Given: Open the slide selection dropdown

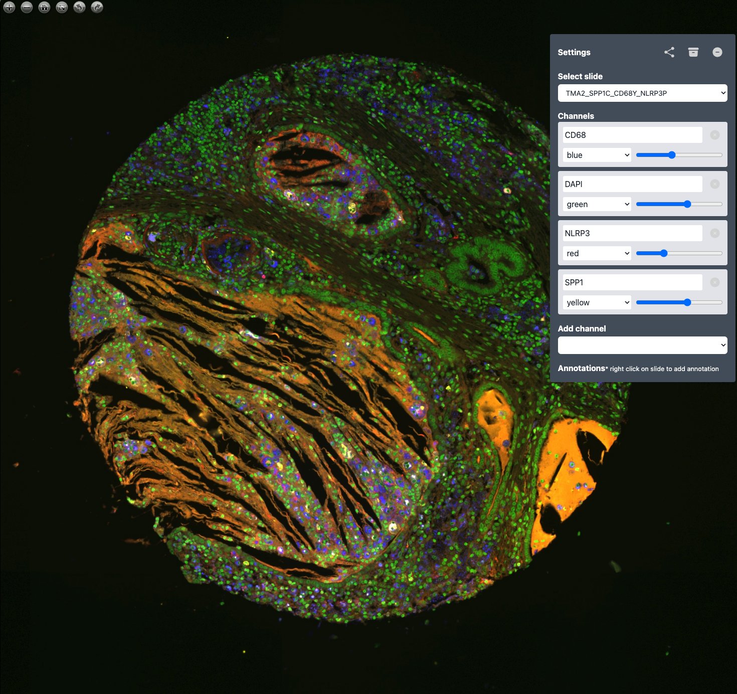Looking at the screenshot, I should coord(642,93).
